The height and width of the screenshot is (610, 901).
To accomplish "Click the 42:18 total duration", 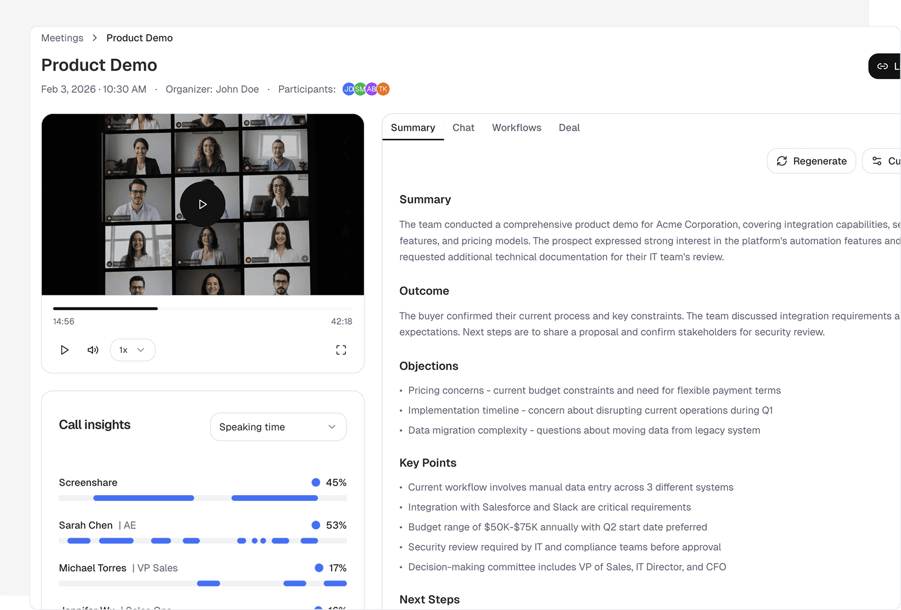I will (342, 322).
